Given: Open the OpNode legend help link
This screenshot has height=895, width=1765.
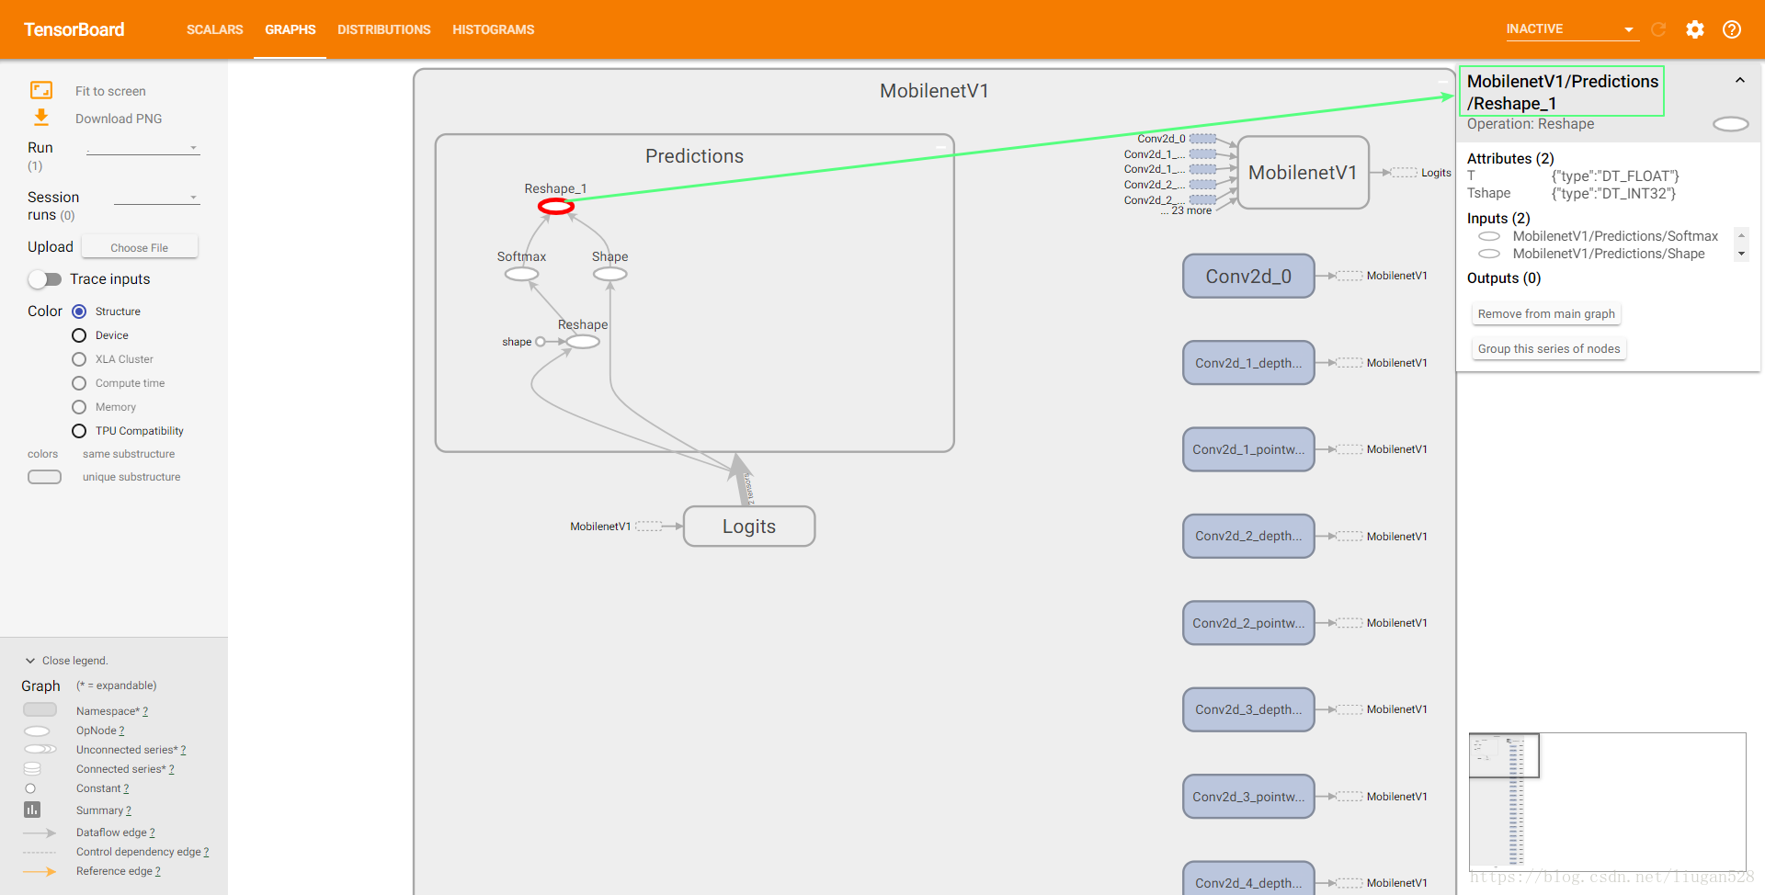Looking at the screenshot, I should tap(121, 731).
